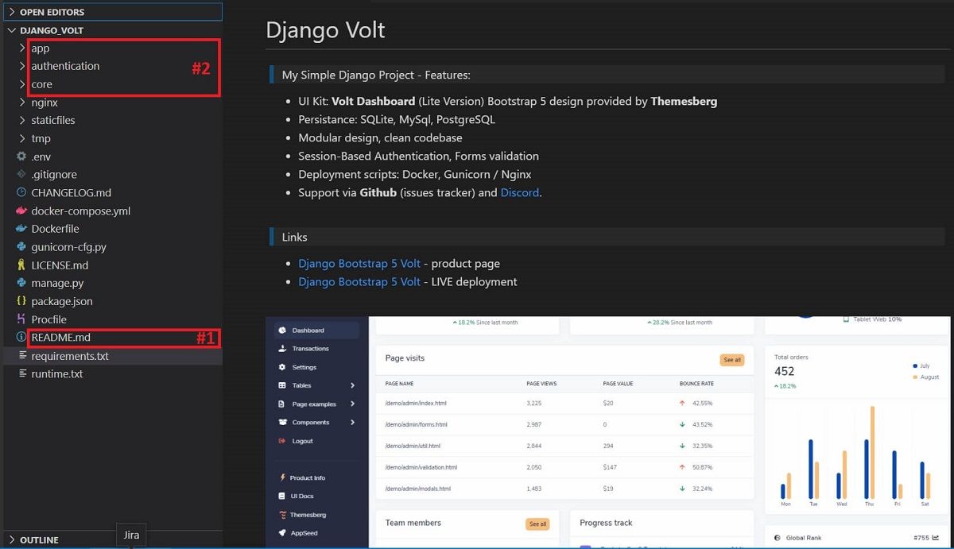Click the 'UI Kit: Volt Dashboard' bullet

coord(507,102)
